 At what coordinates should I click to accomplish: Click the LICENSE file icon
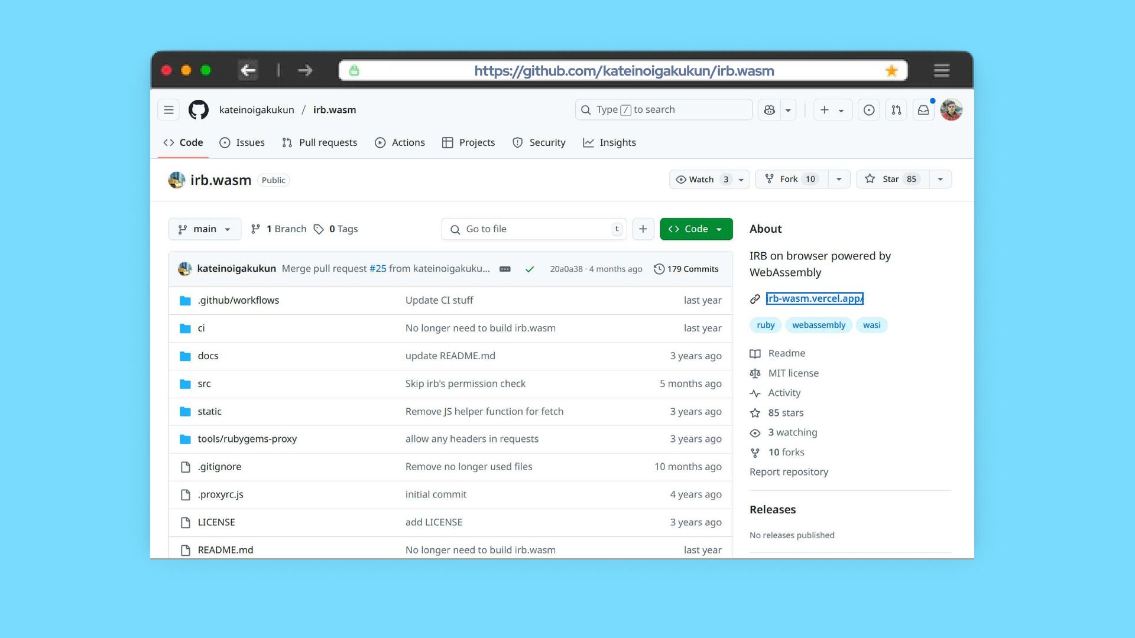(x=185, y=523)
